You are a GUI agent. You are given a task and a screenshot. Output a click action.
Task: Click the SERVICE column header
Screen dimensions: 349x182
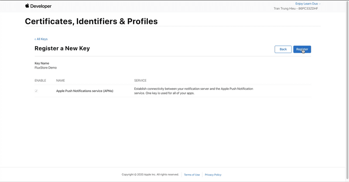pos(140,80)
